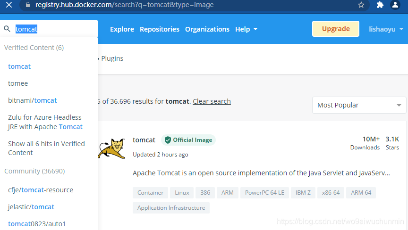Select the tomee suggestion
The width and height of the screenshot is (408, 230).
pos(18,83)
